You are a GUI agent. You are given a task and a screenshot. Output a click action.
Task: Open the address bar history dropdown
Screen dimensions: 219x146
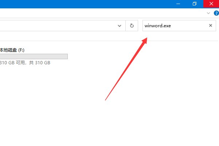tap(119, 26)
